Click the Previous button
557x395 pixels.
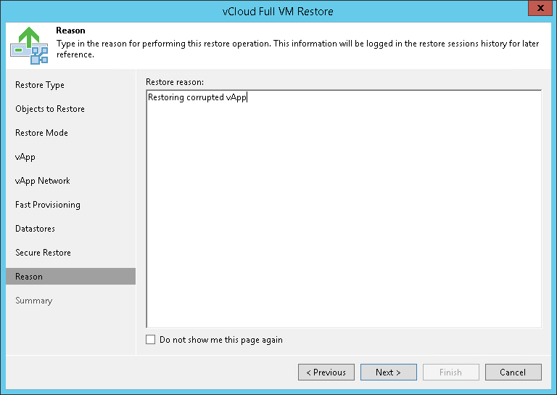point(326,372)
